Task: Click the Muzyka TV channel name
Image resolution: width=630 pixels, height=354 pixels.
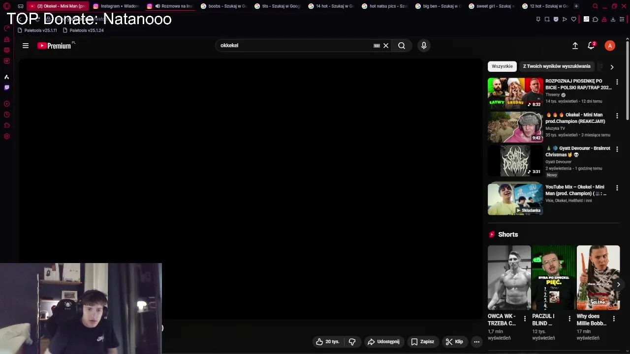Action: pyautogui.click(x=555, y=128)
